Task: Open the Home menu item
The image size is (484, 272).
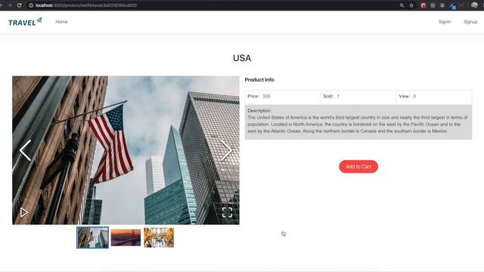Action: coord(61,22)
